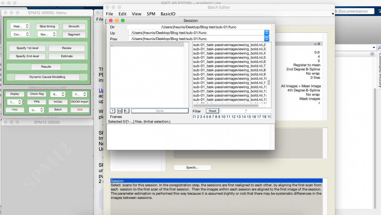The image size is (381, 215).
Task: Click the Ed button in Session dialog
Action: 120,111
